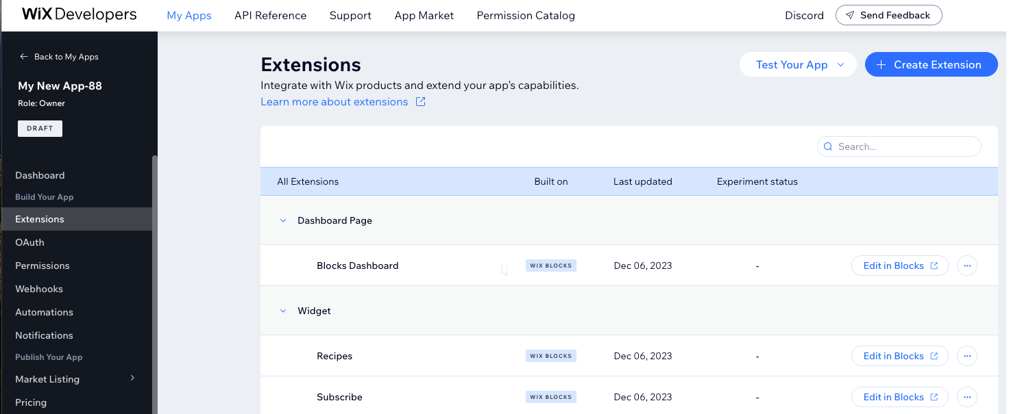The width and height of the screenshot is (1009, 414).
Task: Click the WIX BLOCKS badge in Recipes row
Action: [551, 356]
